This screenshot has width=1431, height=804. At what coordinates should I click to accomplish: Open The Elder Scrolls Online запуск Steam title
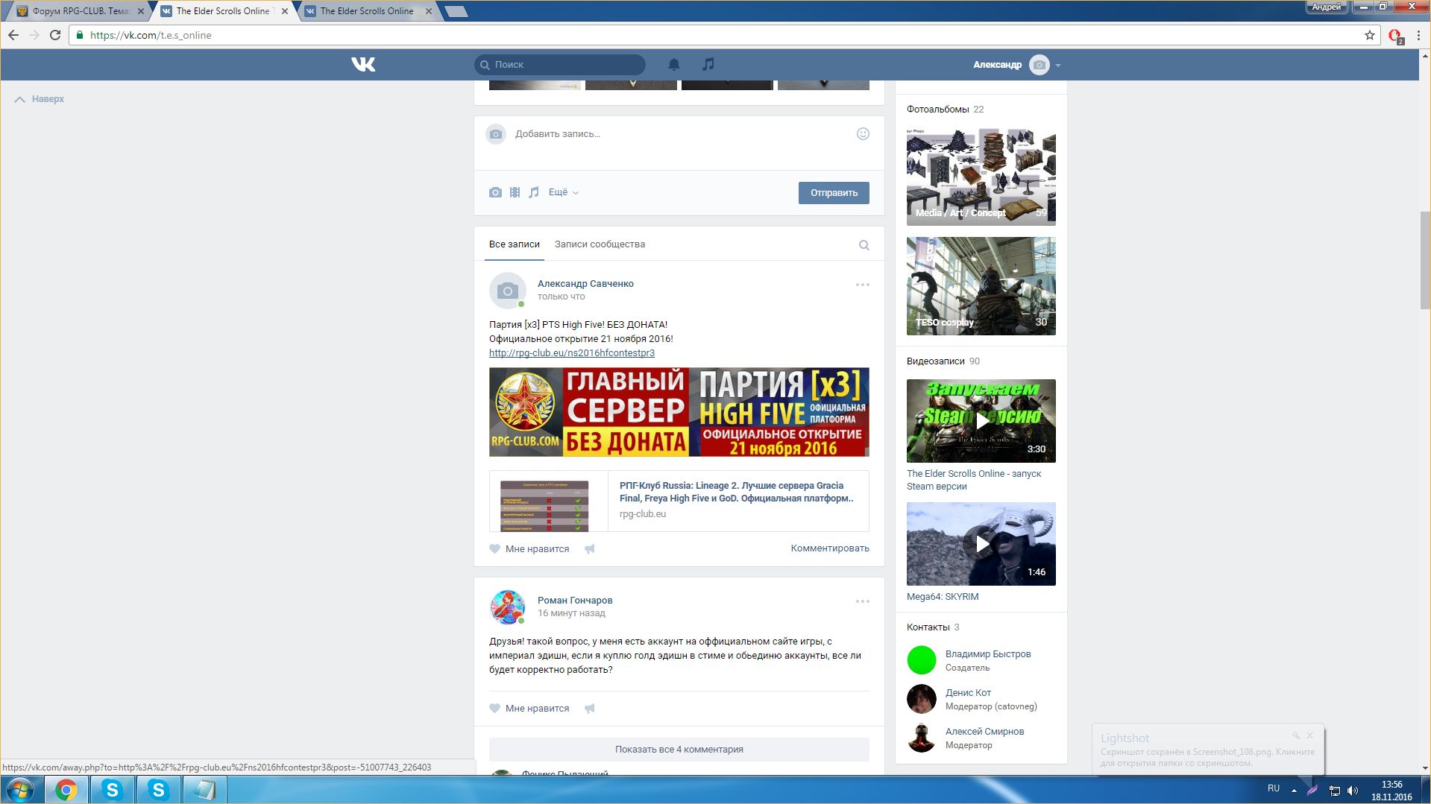tap(974, 480)
